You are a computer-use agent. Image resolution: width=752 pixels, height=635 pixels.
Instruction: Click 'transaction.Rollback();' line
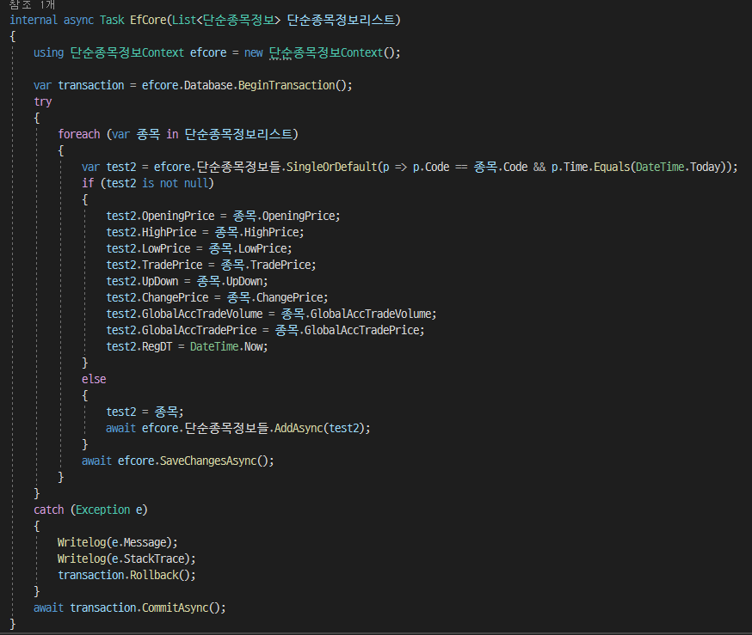point(126,575)
